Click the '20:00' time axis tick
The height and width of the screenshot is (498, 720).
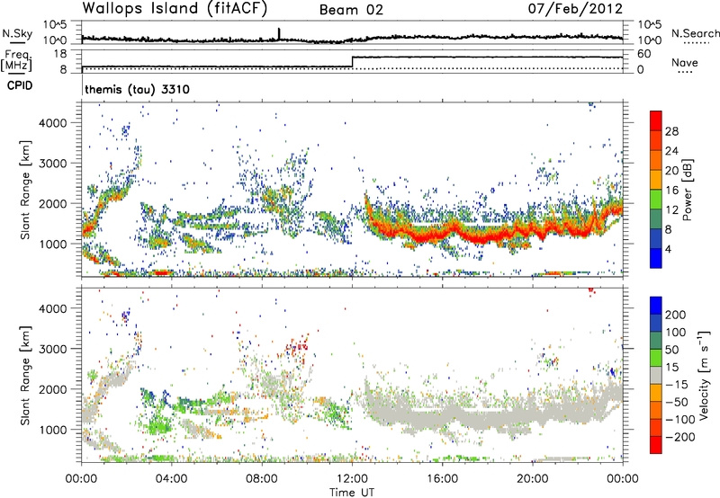(532, 479)
